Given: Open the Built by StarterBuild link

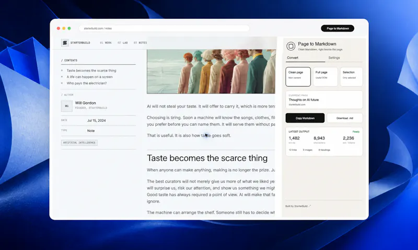Looking at the screenshot, I should tap(298, 206).
